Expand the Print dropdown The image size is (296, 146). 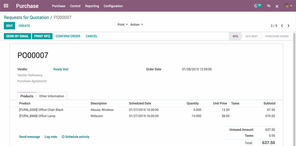pyautogui.click(x=123, y=25)
